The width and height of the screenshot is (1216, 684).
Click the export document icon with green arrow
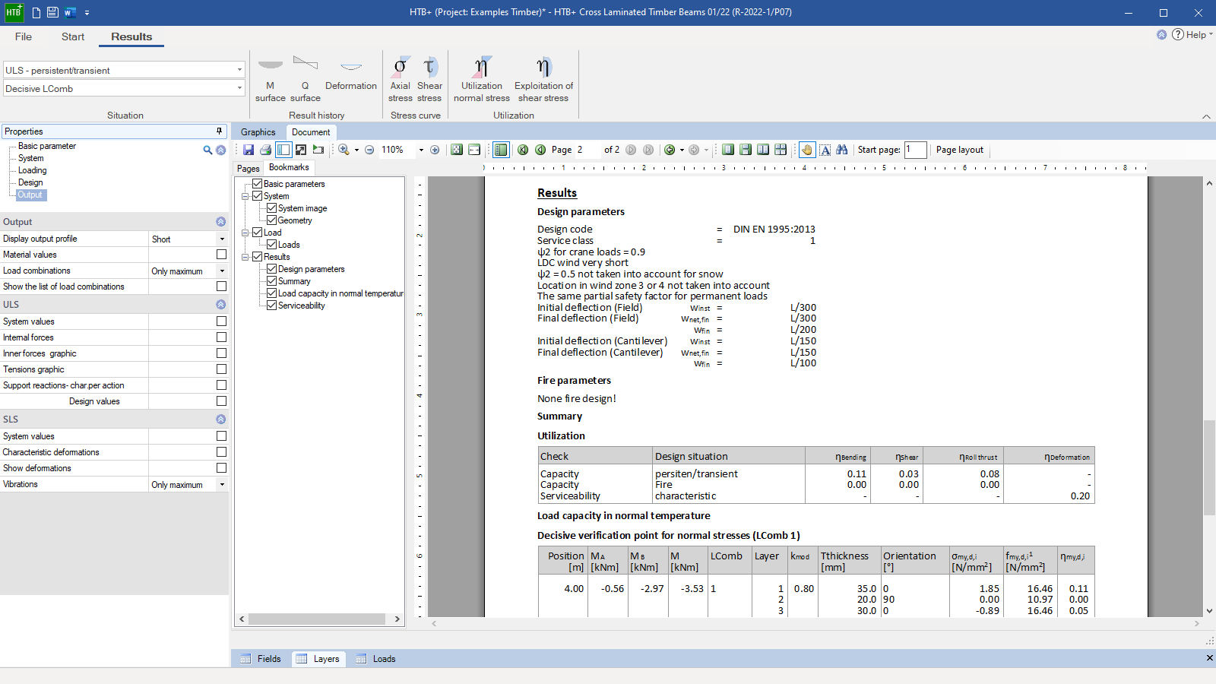point(318,150)
